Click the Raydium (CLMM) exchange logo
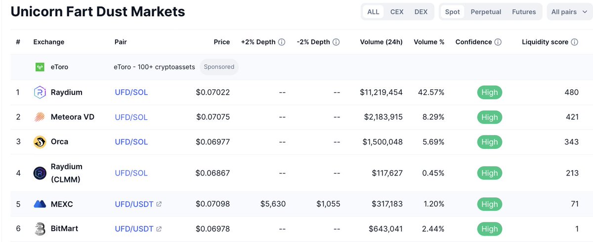593x242 pixels. 40,173
